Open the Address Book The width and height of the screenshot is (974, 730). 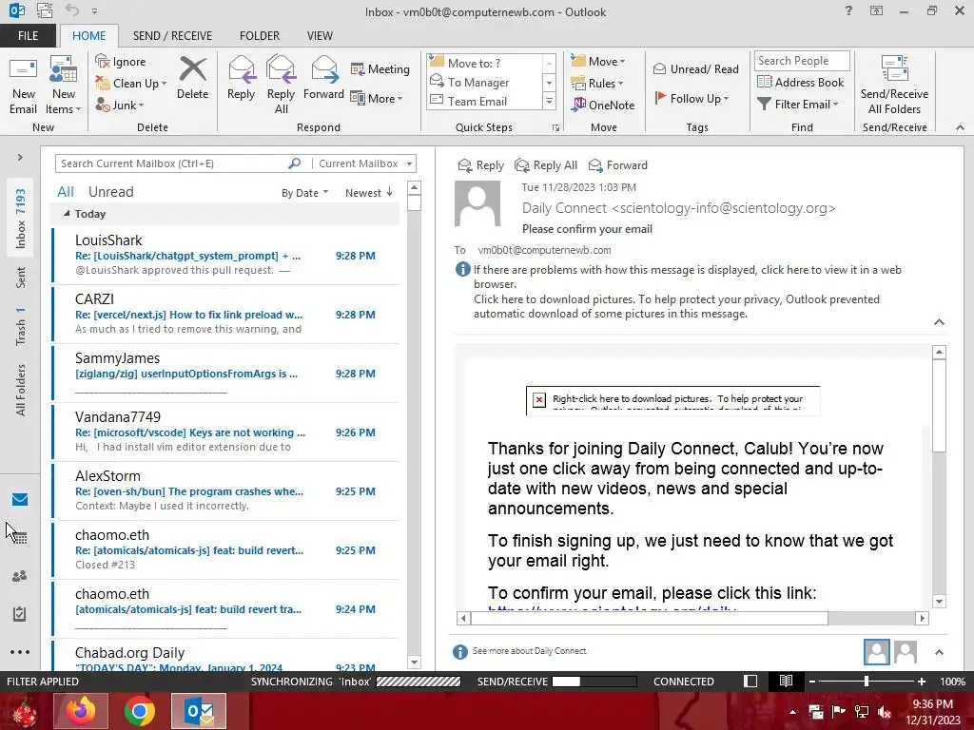pyautogui.click(x=800, y=82)
